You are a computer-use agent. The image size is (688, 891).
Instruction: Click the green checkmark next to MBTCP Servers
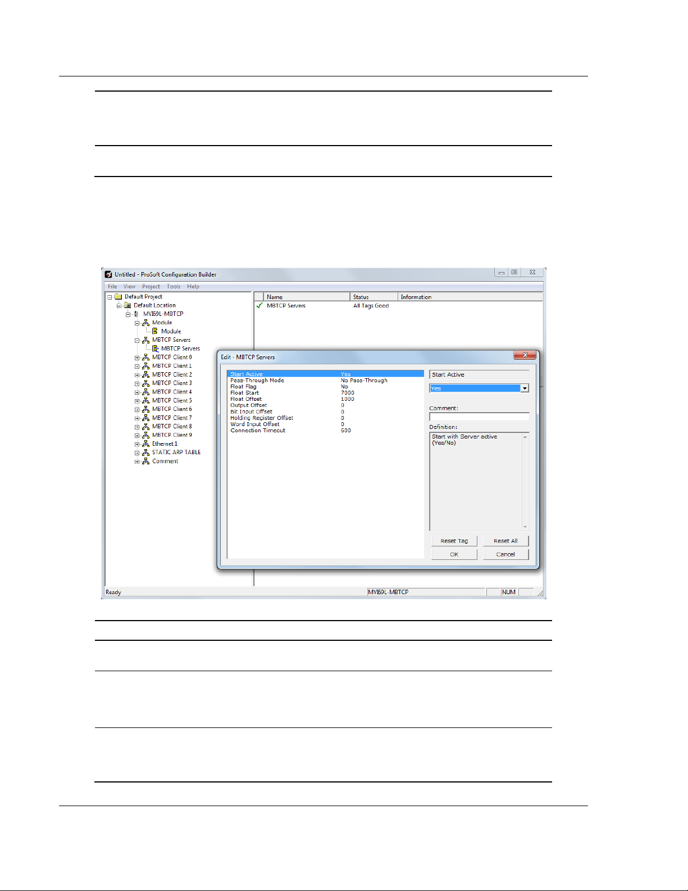click(x=259, y=306)
